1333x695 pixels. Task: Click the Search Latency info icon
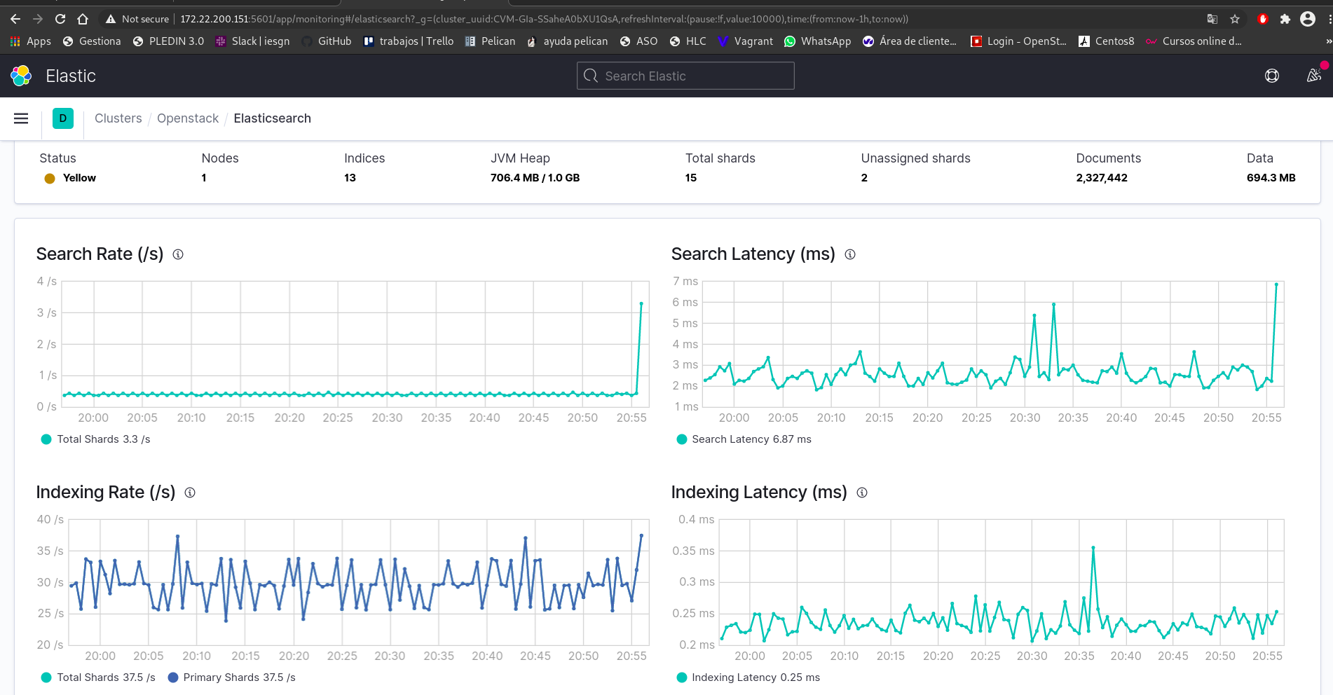click(x=850, y=254)
